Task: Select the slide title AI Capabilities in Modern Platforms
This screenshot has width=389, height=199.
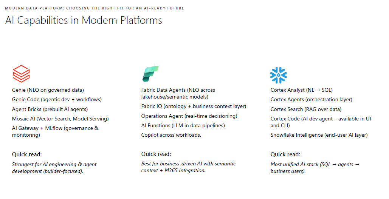Action: coord(84,20)
